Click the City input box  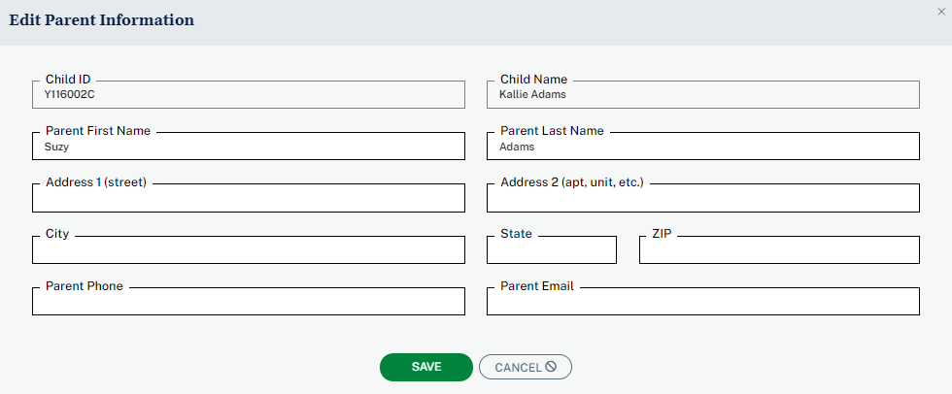[249, 250]
